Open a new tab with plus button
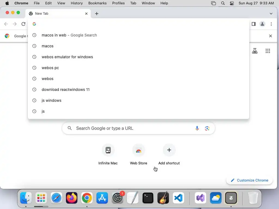Viewport: 279px width, 209px height. click(x=97, y=14)
